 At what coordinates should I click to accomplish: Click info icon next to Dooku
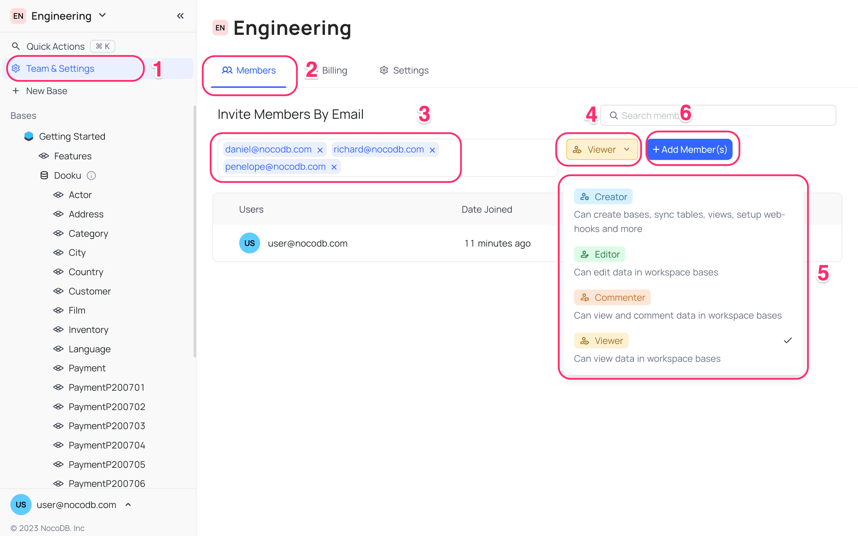pos(91,175)
